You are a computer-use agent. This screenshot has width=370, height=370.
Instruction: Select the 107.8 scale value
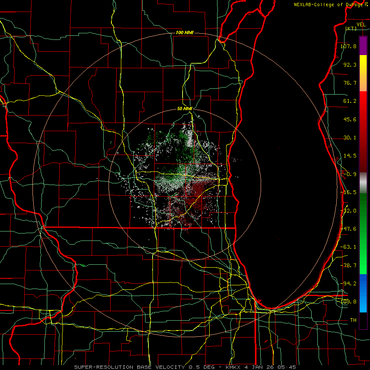click(348, 46)
